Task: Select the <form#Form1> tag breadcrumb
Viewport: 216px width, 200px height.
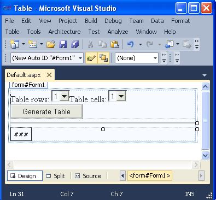Action: point(150,175)
